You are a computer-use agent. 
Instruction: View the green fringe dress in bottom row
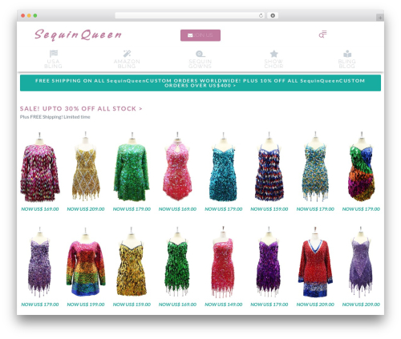click(x=177, y=262)
